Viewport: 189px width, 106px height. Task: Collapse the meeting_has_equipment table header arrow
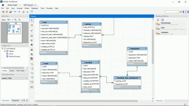(140, 78)
